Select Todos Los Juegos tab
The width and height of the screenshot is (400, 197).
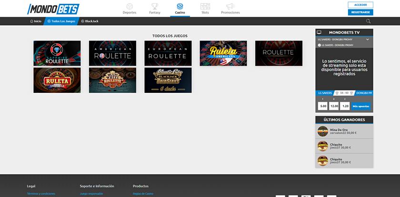(x=61, y=21)
